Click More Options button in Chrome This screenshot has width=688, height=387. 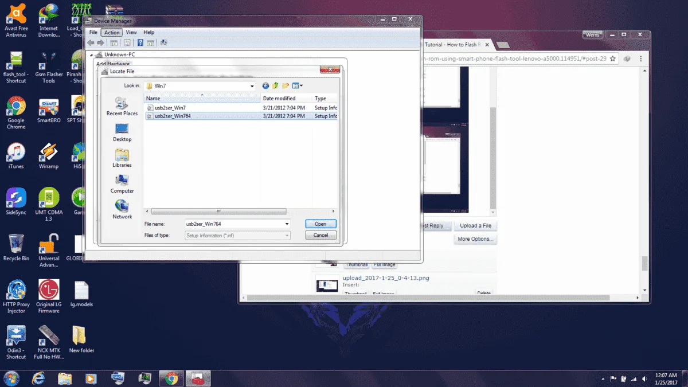[x=476, y=239]
